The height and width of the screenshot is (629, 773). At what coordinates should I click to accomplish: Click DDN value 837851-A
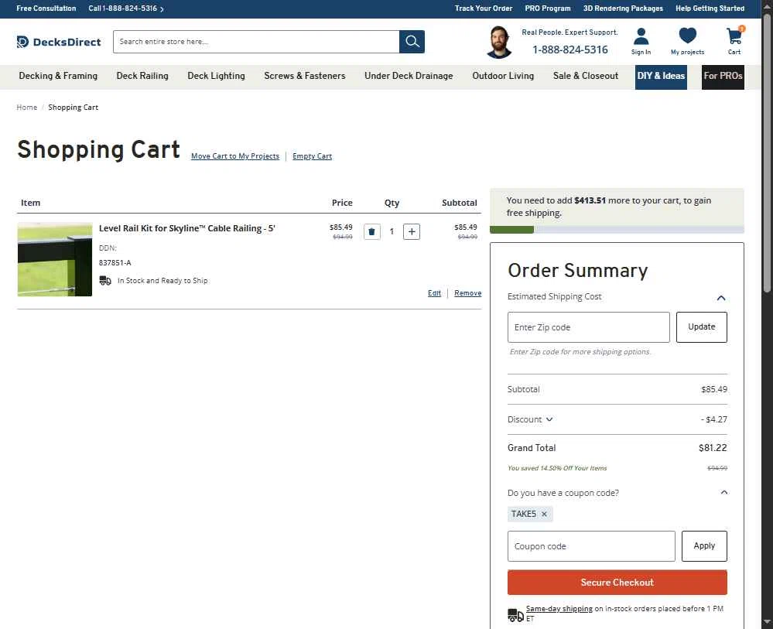(x=115, y=263)
